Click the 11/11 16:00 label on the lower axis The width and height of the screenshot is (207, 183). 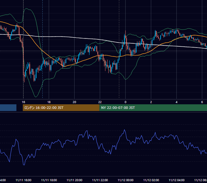pos(23,180)
